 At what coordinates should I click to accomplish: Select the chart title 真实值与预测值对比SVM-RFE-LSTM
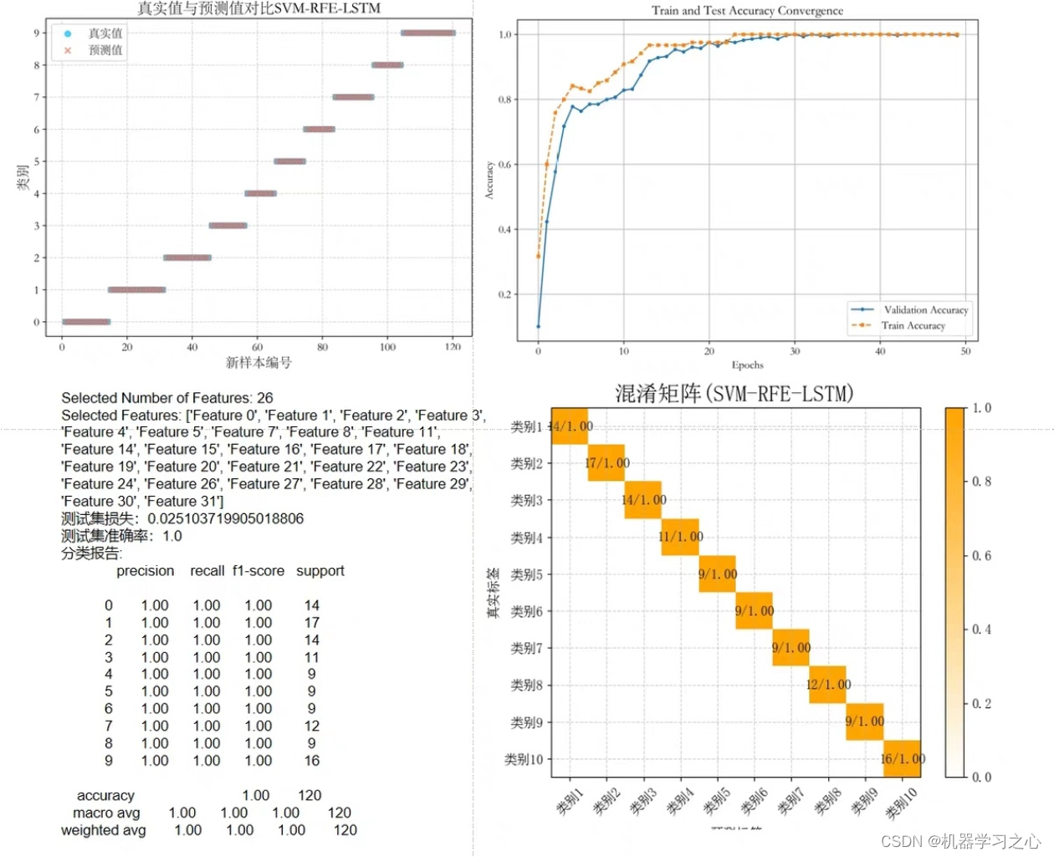pos(258,8)
